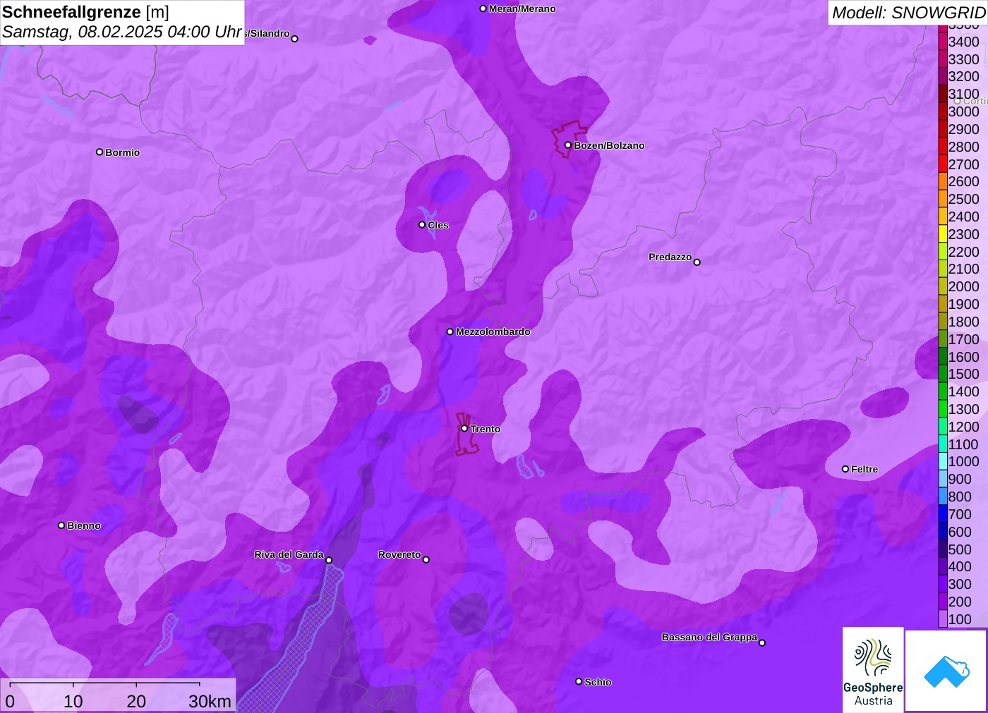This screenshot has width=988, height=713.
Task: Click the Riva del Garda marker
Action: pos(329,561)
